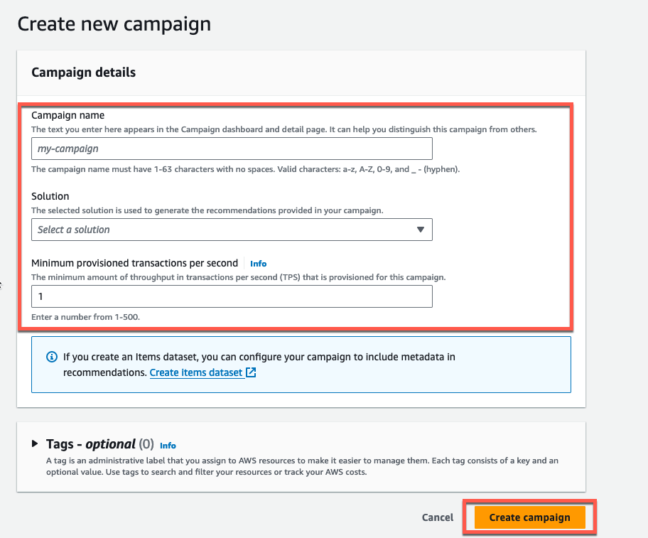Open the Info link next to Tags
Screen dimensions: 648x538
coord(168,446)
